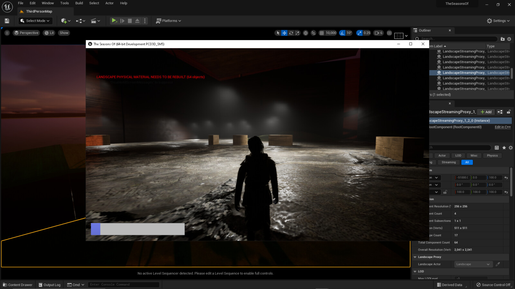Screen dimensions: 515x289
Task: Toggle the Details panel lock icon
Action: pos(509,112)
